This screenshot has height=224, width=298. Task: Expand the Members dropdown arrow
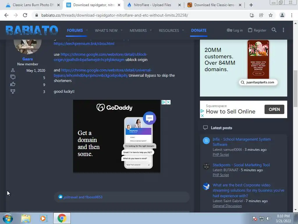151,30
